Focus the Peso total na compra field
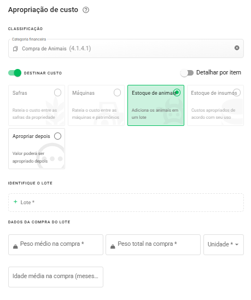Viewport: 251px width, 300px height. (x=153, y=245)
